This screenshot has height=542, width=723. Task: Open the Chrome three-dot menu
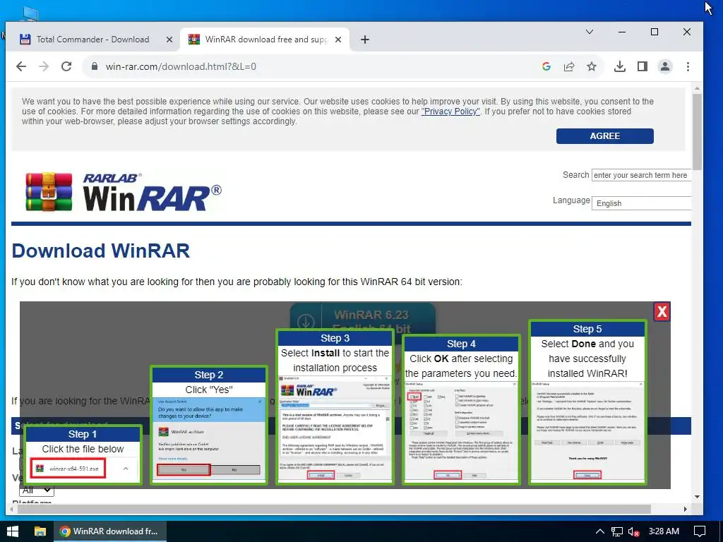688,66
